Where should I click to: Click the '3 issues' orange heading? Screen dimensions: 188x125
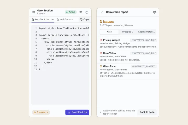coord(107,22)
